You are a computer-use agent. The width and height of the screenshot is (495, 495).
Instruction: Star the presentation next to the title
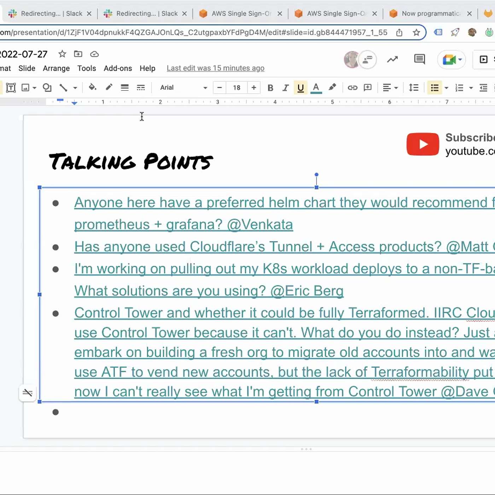[62, 54]
